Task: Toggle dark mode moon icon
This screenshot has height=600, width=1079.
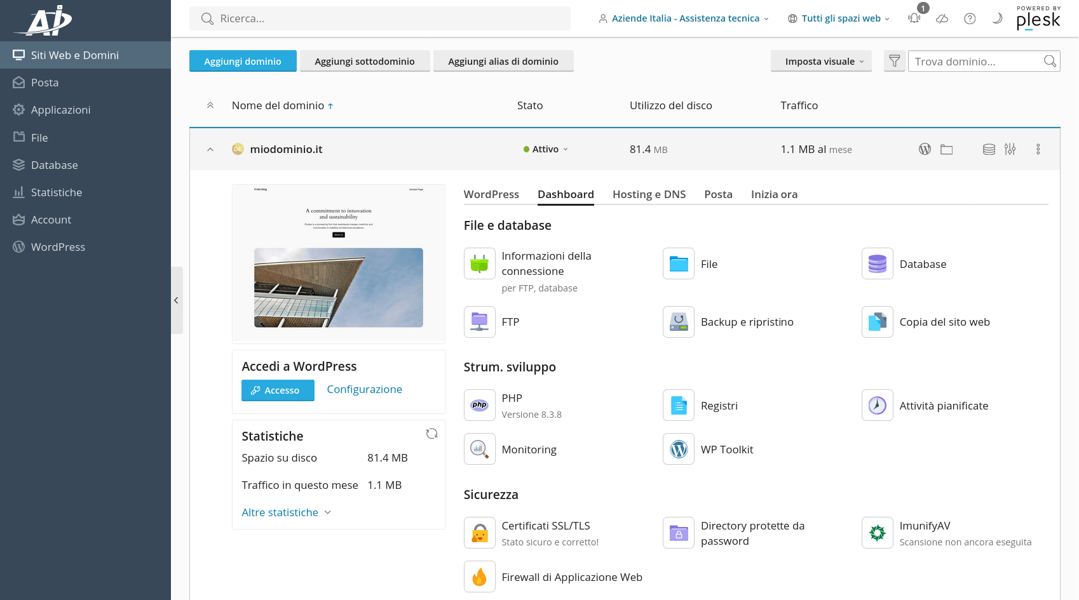Action: click(x=997, y=18)
